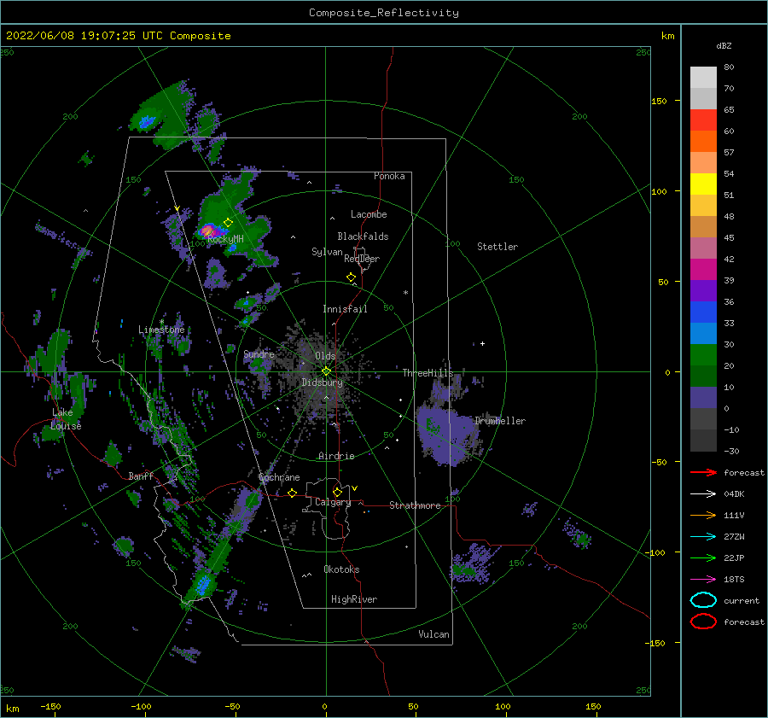
Task: Click the Okotoks city label
Action: point(341,569)
